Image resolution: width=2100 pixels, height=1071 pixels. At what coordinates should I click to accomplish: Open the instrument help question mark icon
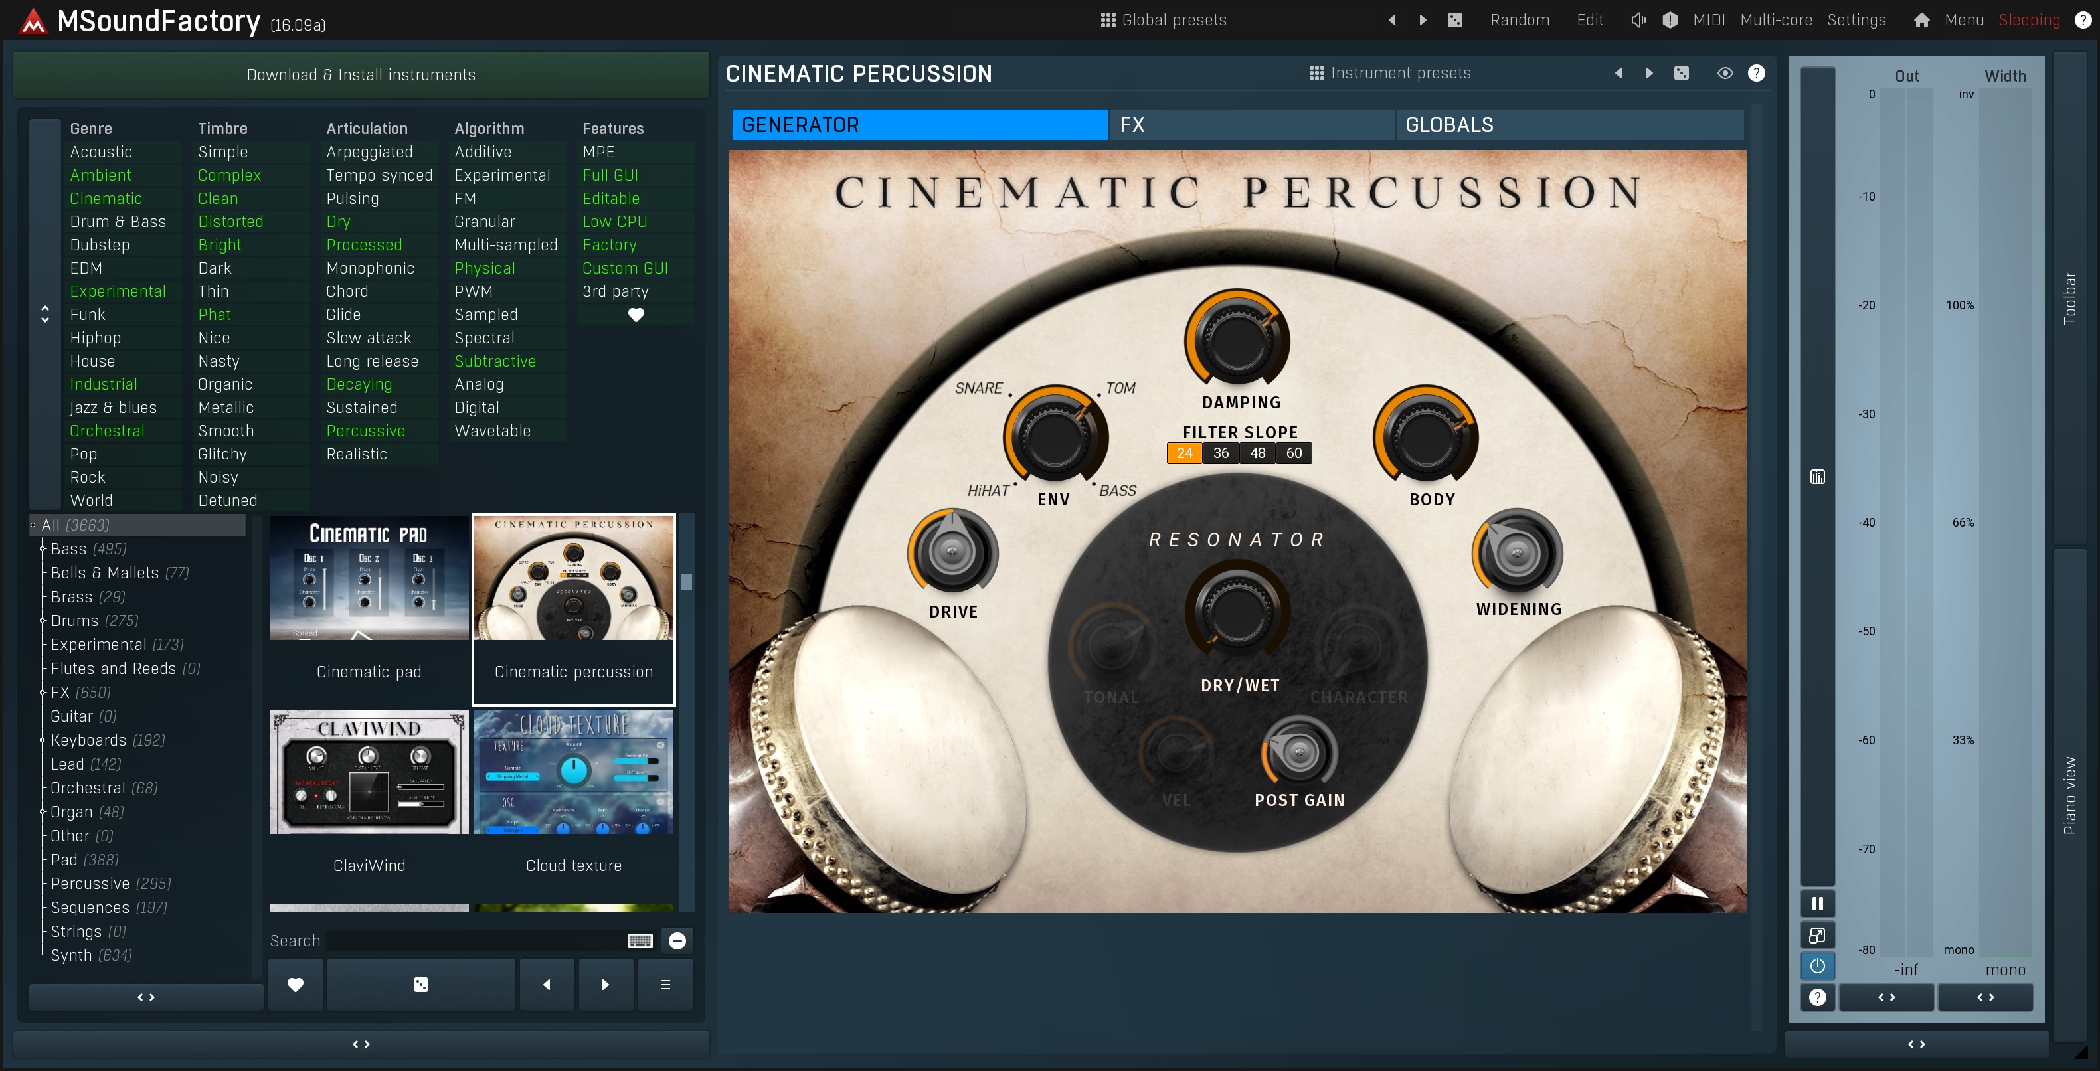pos(1757,73)
